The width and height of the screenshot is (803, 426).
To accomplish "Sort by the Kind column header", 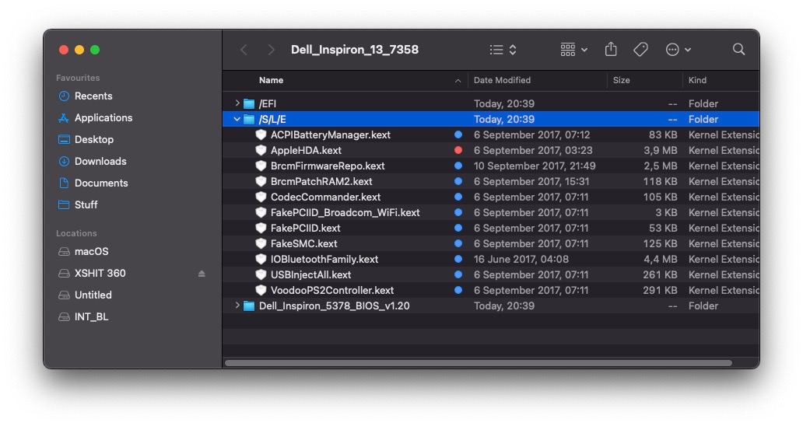I will tap(697, 80).
